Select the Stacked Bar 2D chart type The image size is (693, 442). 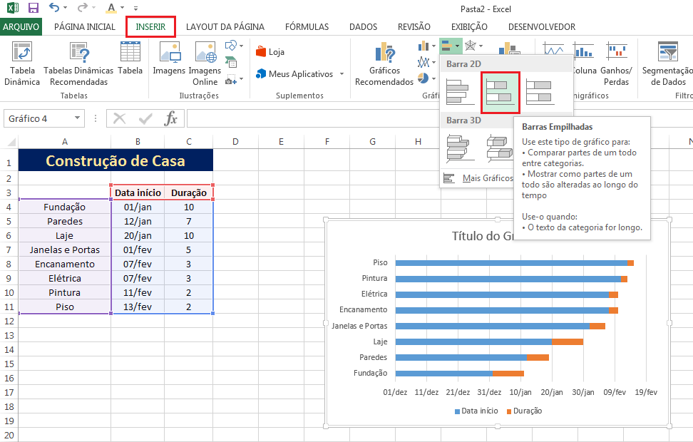[500, 92]
